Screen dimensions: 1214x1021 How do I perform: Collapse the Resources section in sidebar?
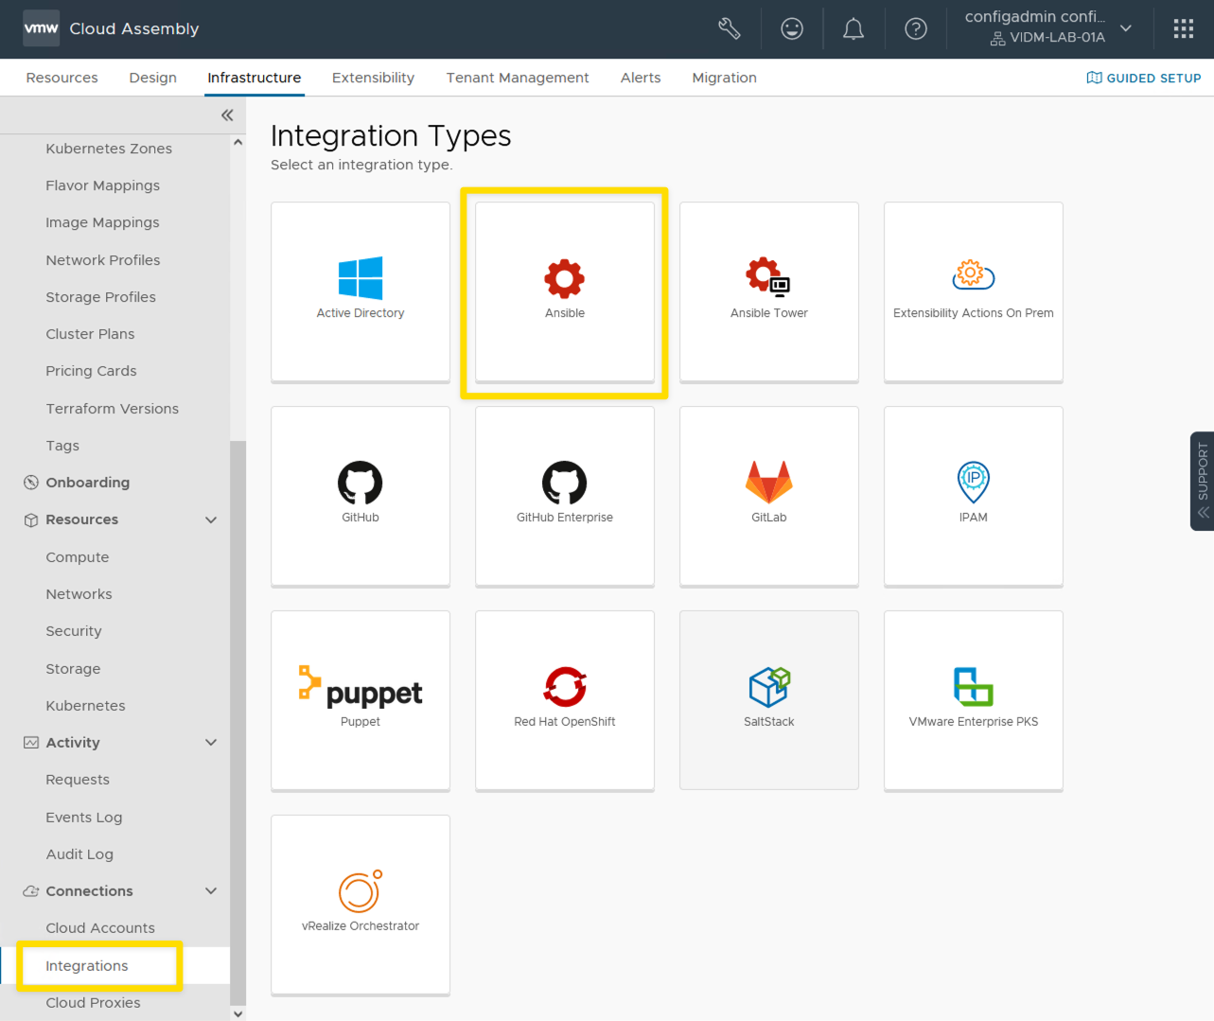tap(211, 519)
